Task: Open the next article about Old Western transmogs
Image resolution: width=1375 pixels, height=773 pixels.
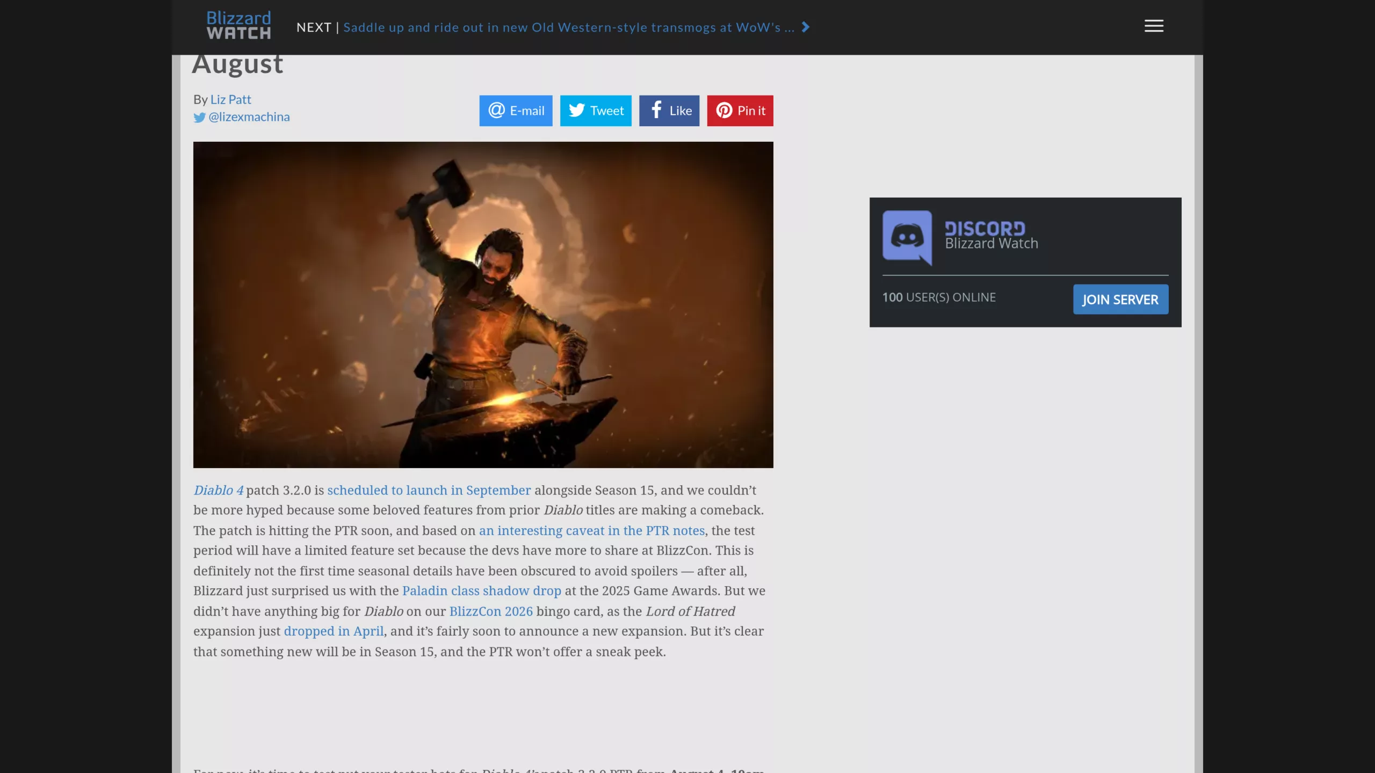Action: tap(569, 27)
